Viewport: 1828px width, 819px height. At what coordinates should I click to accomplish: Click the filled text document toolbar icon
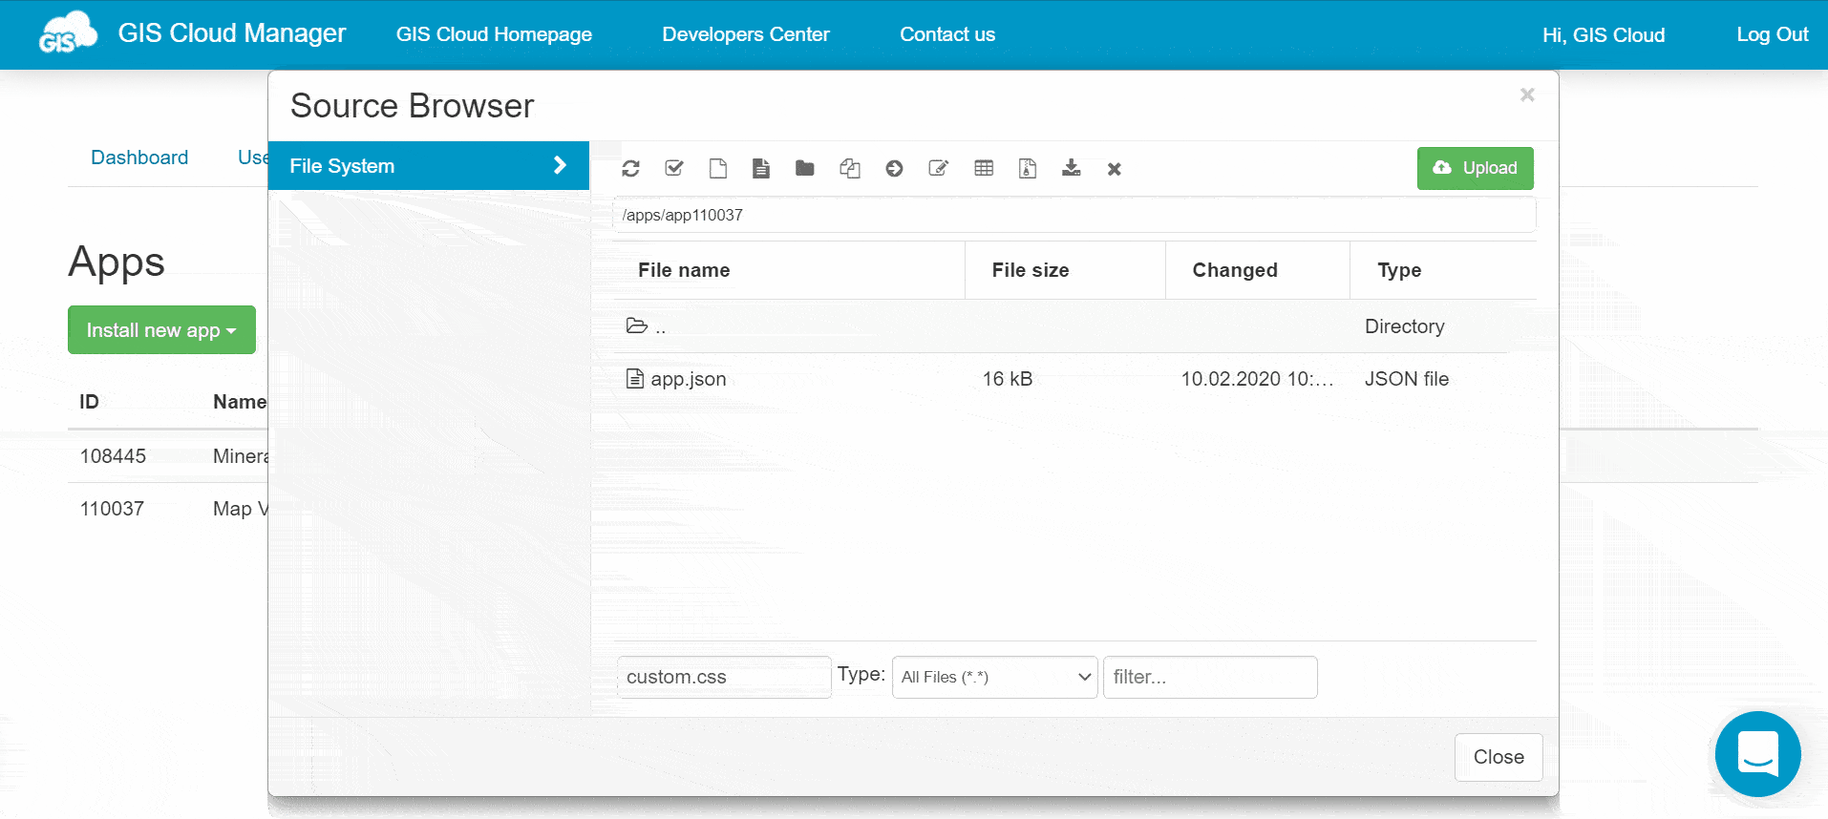(761, 169)
